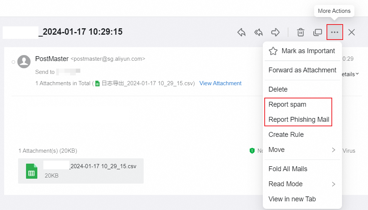Click the 1 Attachments in Total text

[63, 83]
